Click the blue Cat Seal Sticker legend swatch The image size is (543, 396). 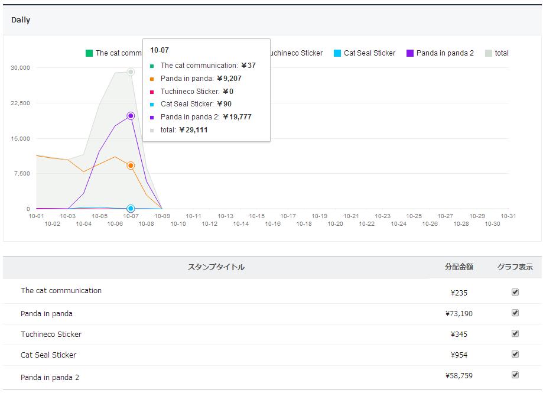337,53
